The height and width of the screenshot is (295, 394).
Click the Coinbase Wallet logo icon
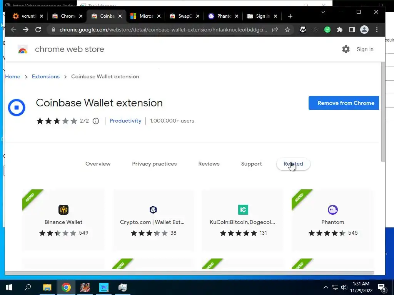click(x=17, y=108)
